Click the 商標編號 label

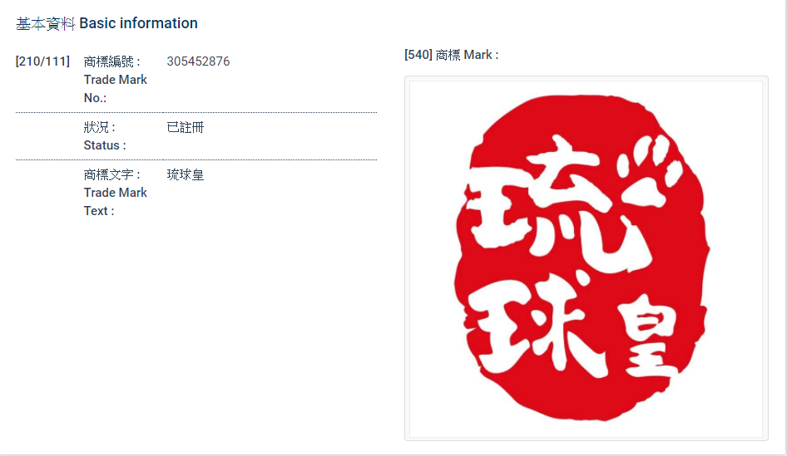tap(112, 61)
